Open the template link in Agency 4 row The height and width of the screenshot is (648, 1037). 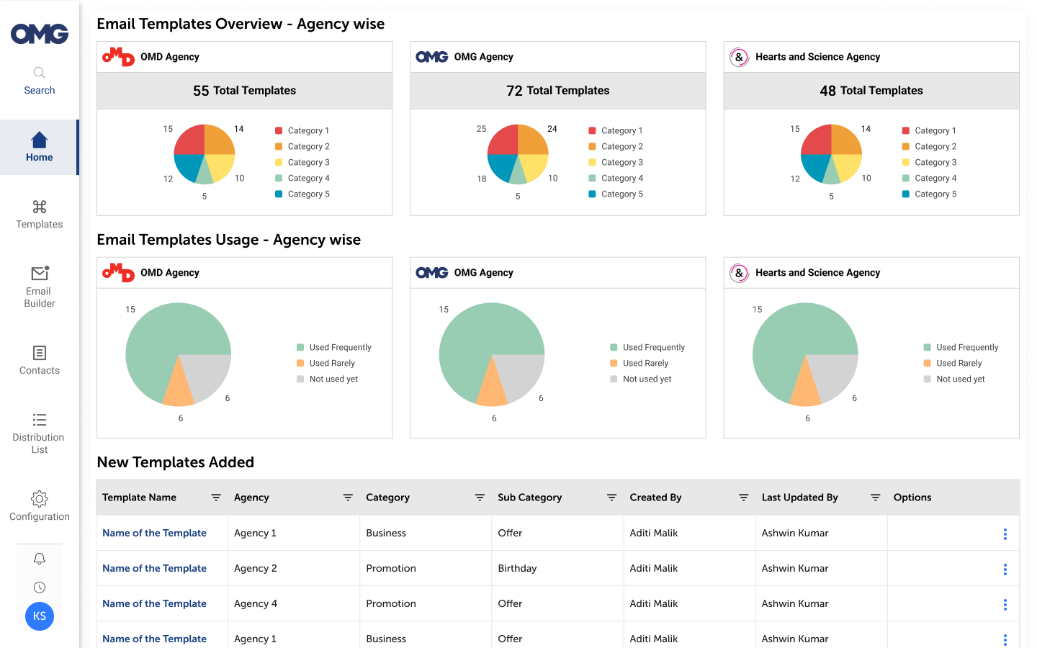[x=154, y=603]
